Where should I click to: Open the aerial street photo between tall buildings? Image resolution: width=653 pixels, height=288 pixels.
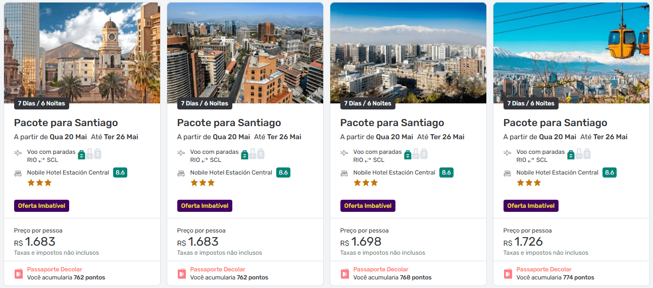[x=245, y=50]
